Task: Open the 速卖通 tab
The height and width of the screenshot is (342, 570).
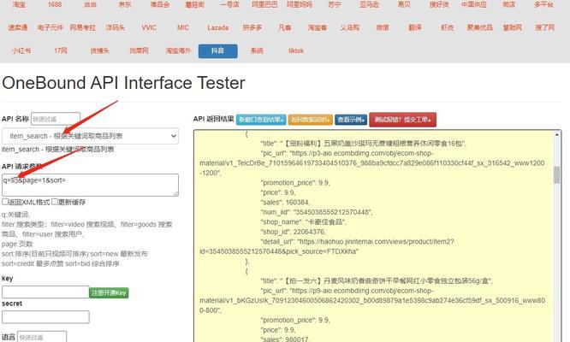Action: pos(18,27)
